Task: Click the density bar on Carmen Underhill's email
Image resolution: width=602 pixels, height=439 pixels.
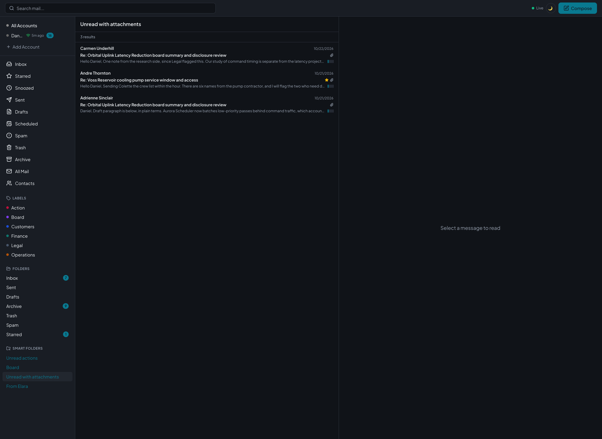Action: coord(331,62)
